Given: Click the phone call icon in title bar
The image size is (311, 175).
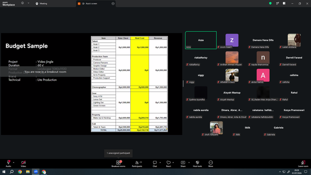Looking at the screenshot, I should [277, 3].
